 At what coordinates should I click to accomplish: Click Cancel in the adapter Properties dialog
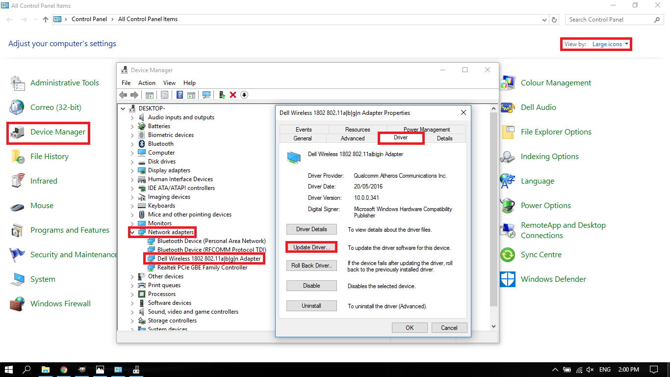pos(449,328)
